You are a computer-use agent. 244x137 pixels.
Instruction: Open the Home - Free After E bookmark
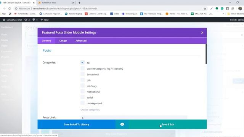(x=177, y=14)
